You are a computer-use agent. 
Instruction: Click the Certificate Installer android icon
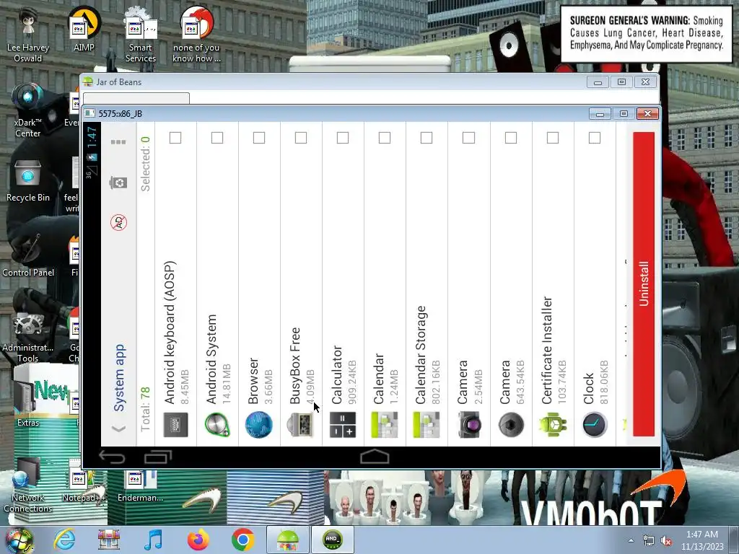coord(553,424)
